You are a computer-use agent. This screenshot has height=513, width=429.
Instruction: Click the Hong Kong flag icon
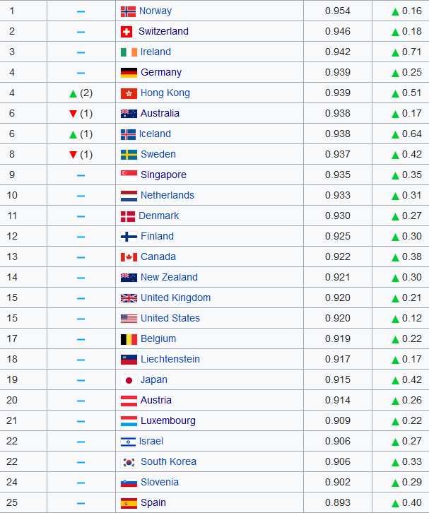[129, 93]
